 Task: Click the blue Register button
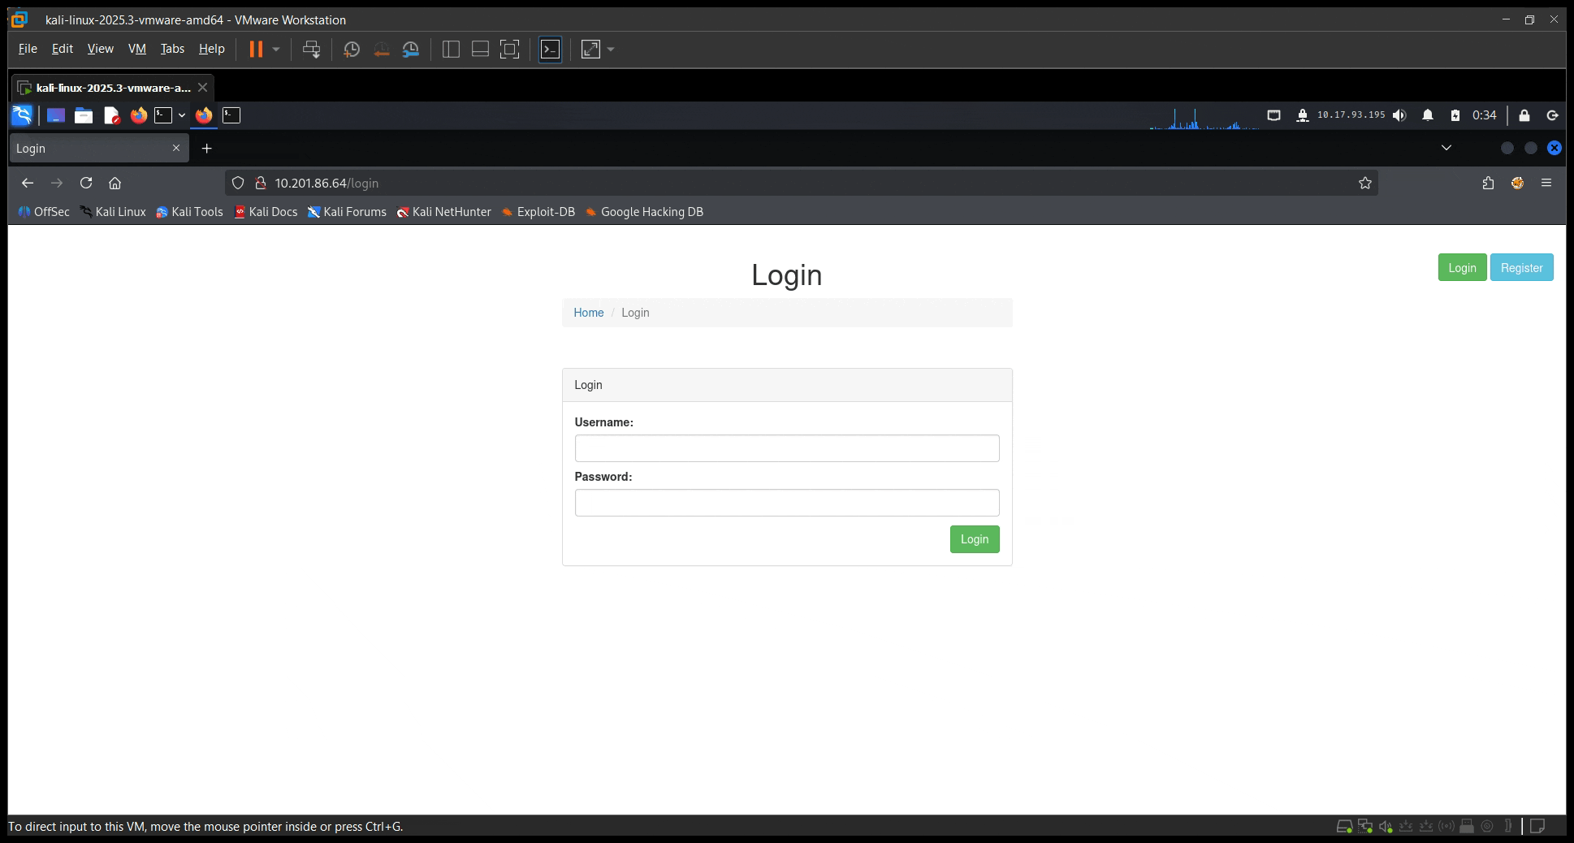coord(1521,268)
